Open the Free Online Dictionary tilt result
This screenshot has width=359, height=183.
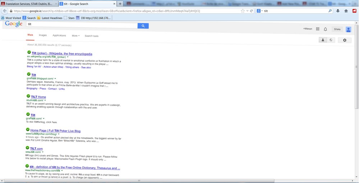pyautogui.click(x=75, y=168)
